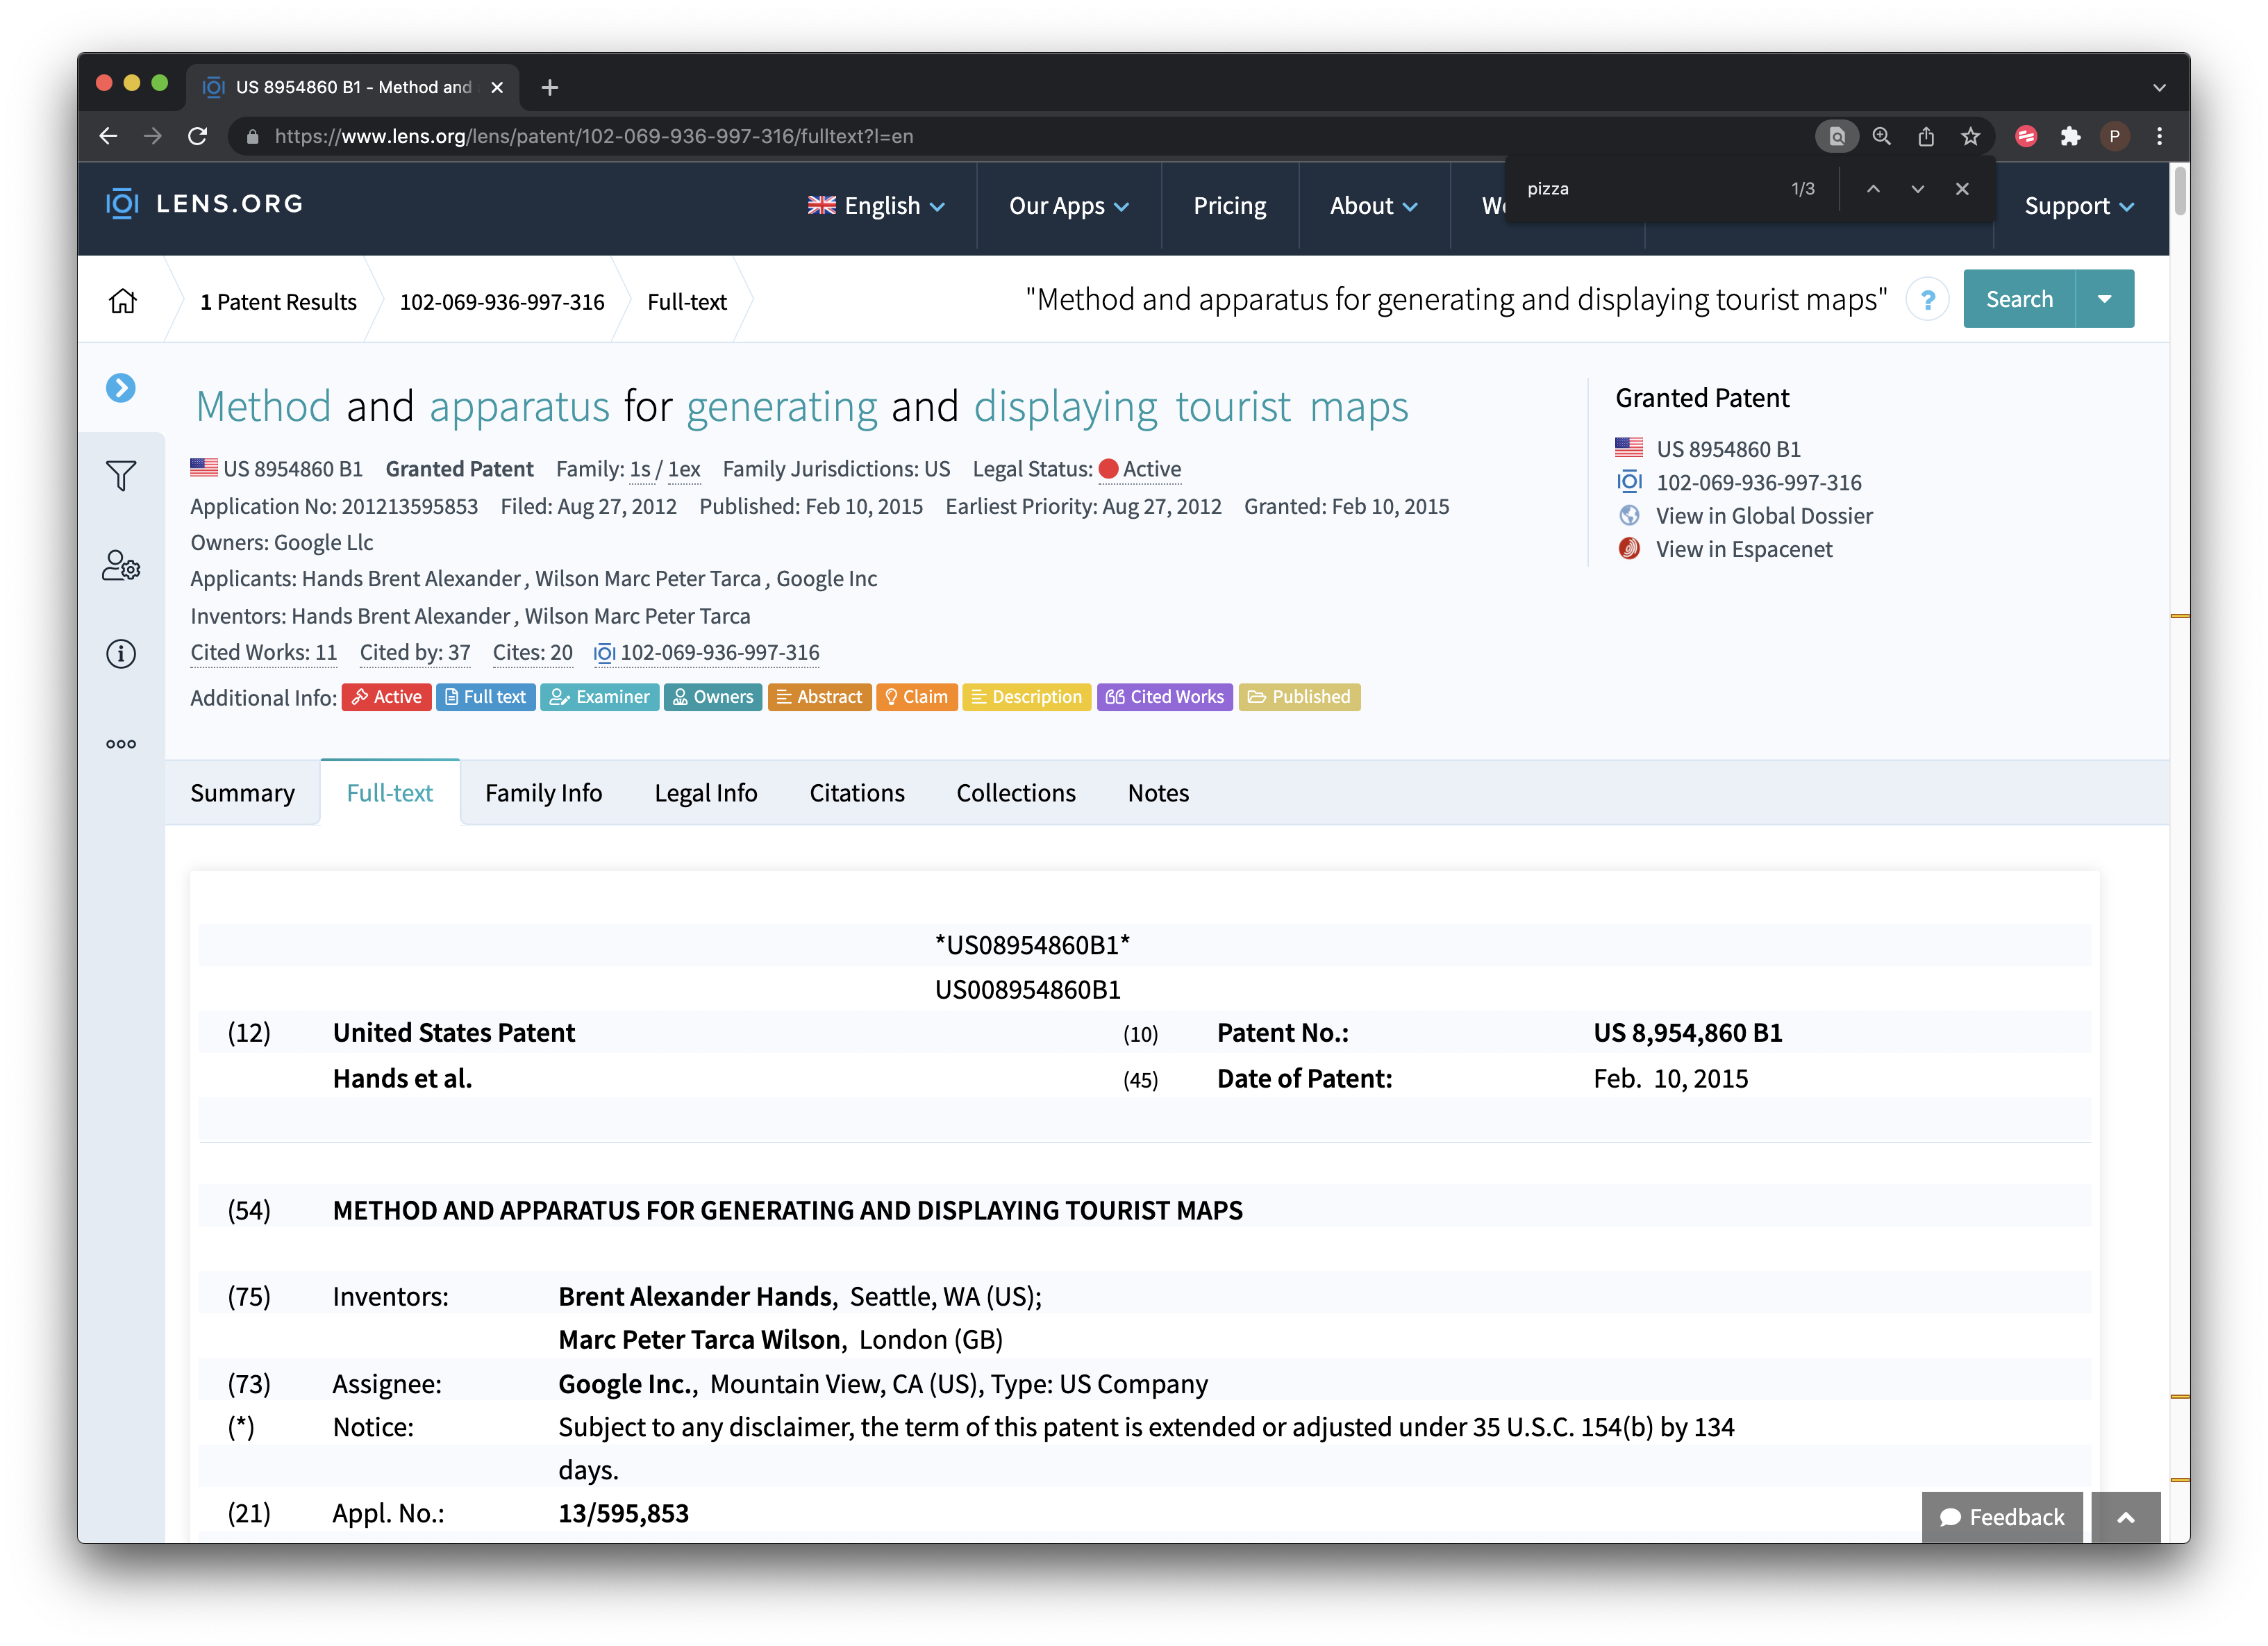The width and height of the screenshot is (2268, 1646).
Task: Click the Feedback button
Action: (x=2002, y=1517)
